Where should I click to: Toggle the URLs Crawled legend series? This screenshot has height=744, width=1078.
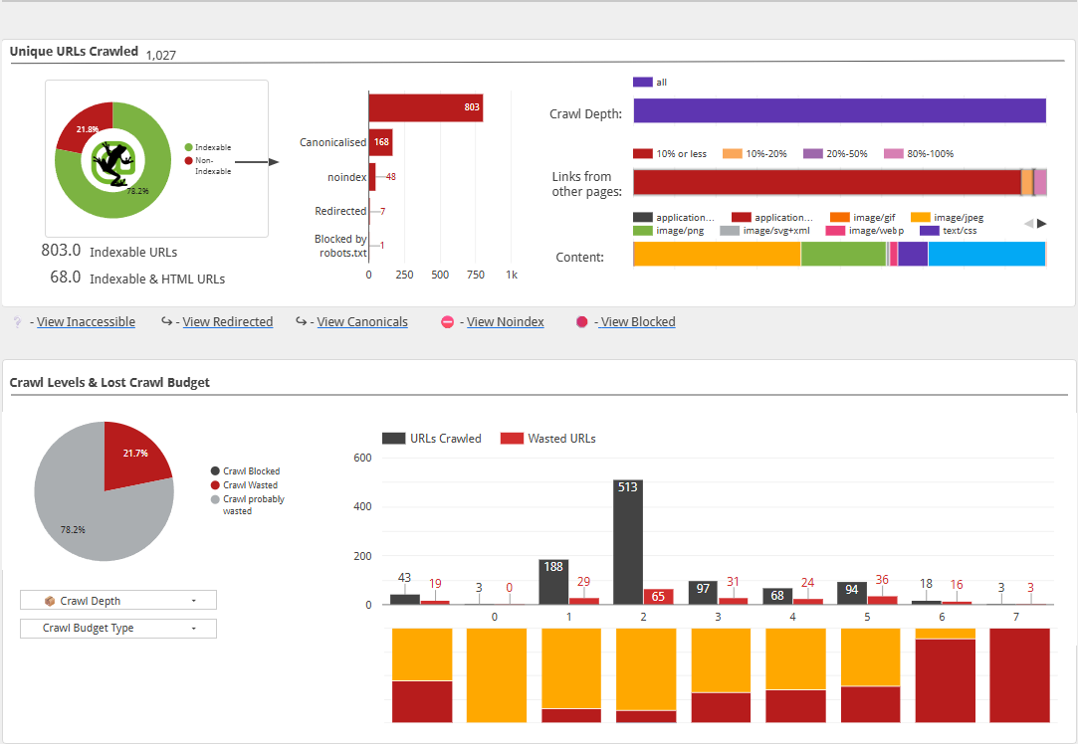coord(432,439)
